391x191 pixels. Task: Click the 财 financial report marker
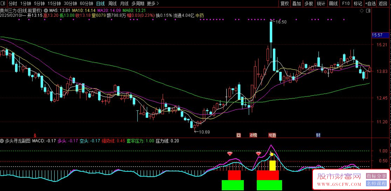coord(318,135)
